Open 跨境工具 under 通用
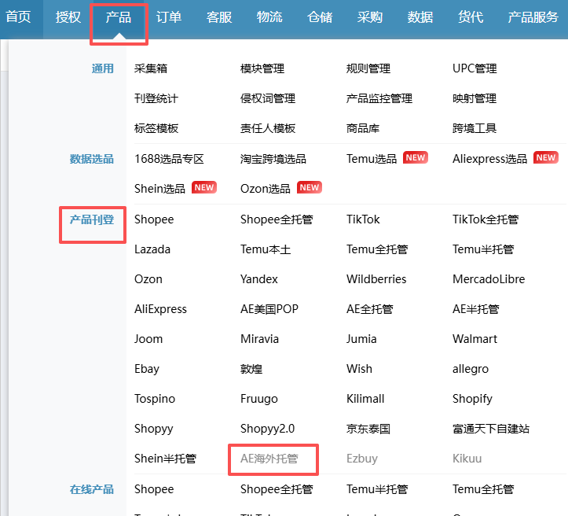 (475, 128)
